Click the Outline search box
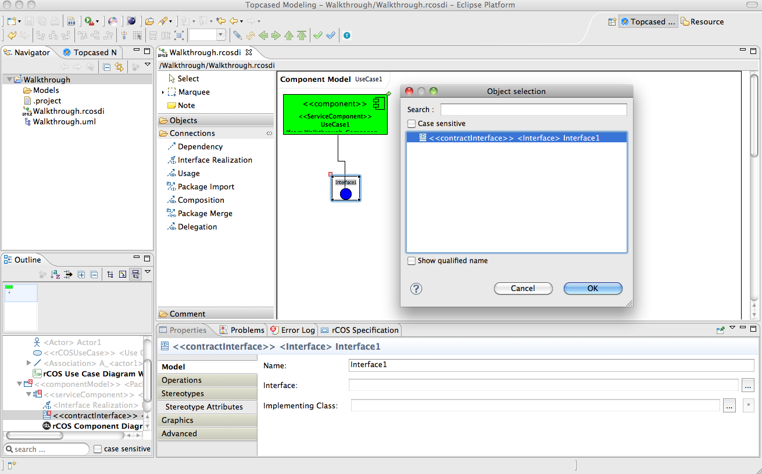Viewport: 762px width, 474px height. click(x=46, y=449)
